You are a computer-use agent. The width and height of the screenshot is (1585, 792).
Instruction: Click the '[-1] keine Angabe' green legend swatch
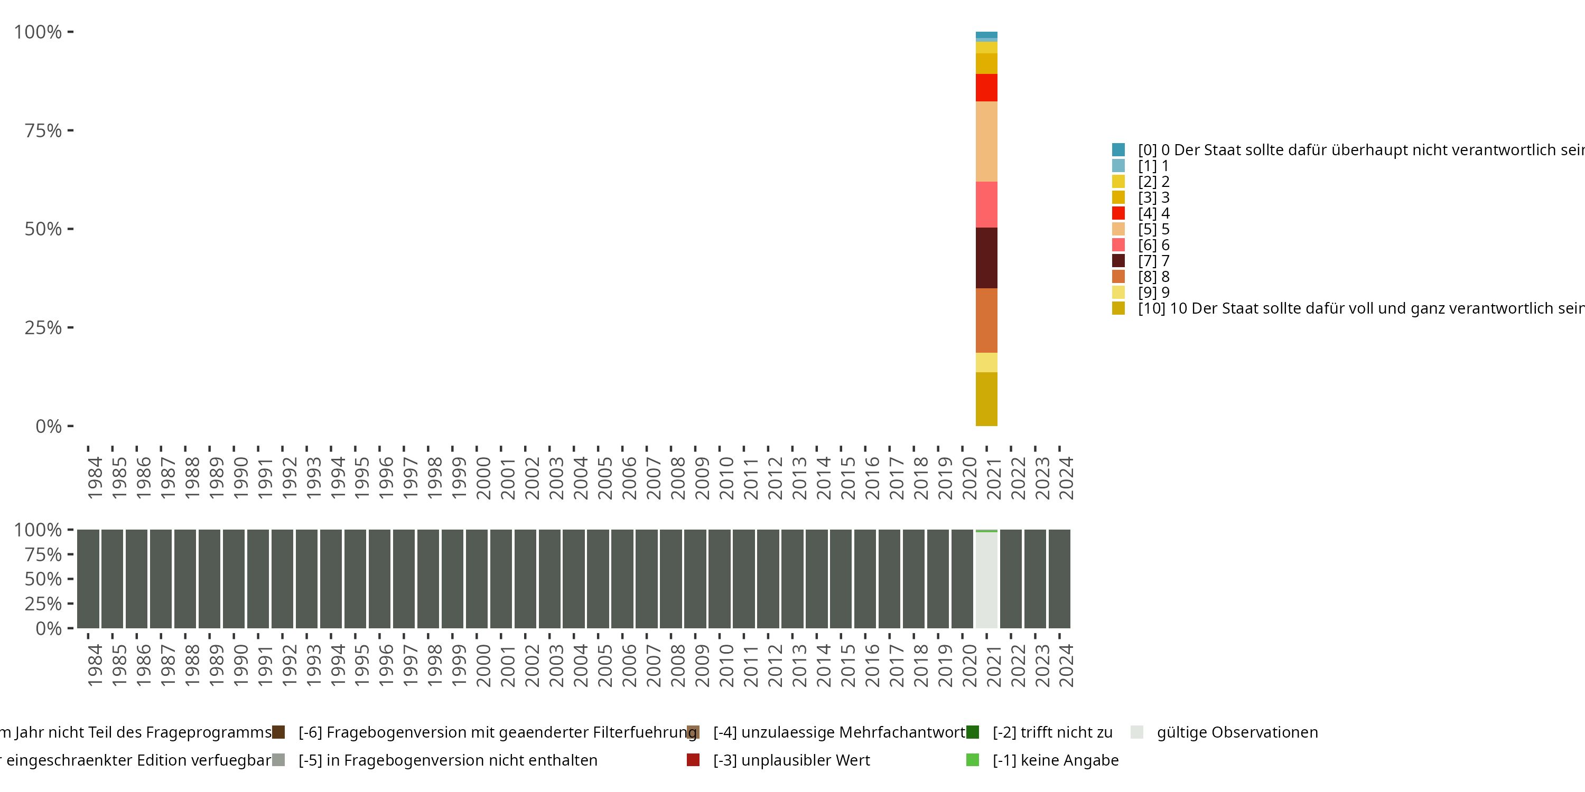point(972,760)
